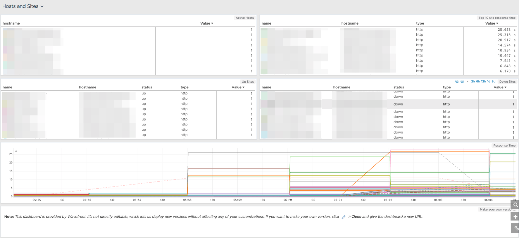Sort Active Hosts by Value column
Screen dimensions: 519x238
point(207,23)
